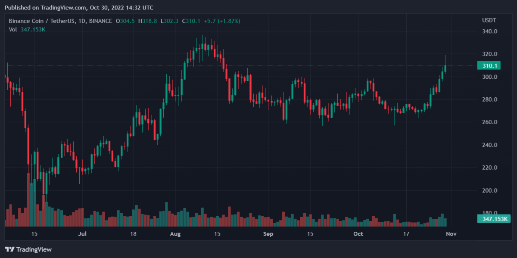Click the change value +5.7 (+1.87%)
The width and height of the screenshot is (517, 258).
click(x=222, y=21)
